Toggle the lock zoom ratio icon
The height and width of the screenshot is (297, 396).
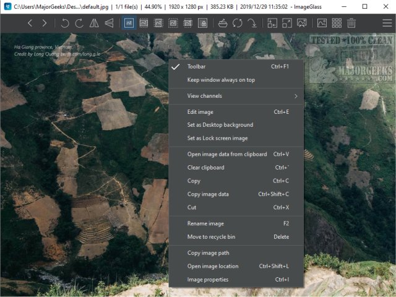[x=202, y=24]
